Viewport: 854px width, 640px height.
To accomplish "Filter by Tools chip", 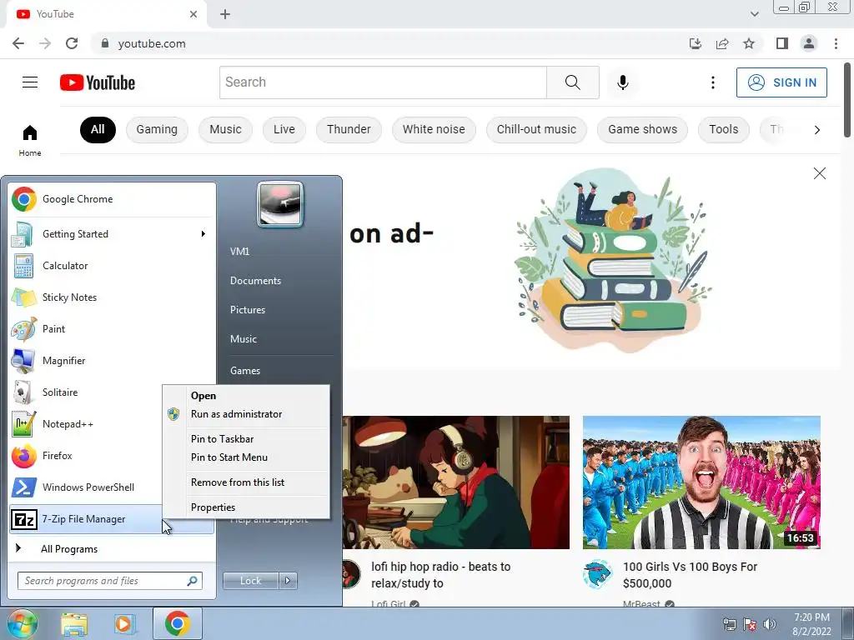I will point(723,129).
